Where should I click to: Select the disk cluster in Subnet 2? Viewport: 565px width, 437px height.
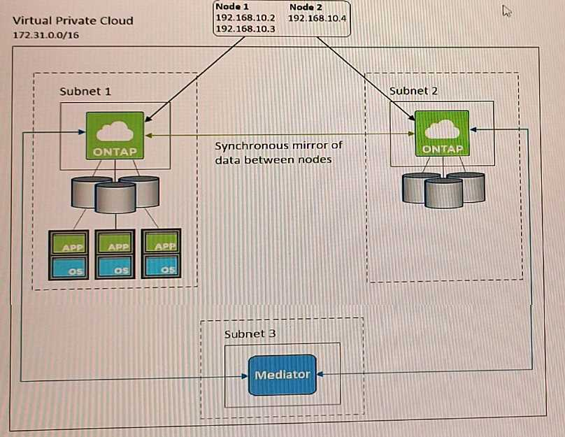pos(443,189)
